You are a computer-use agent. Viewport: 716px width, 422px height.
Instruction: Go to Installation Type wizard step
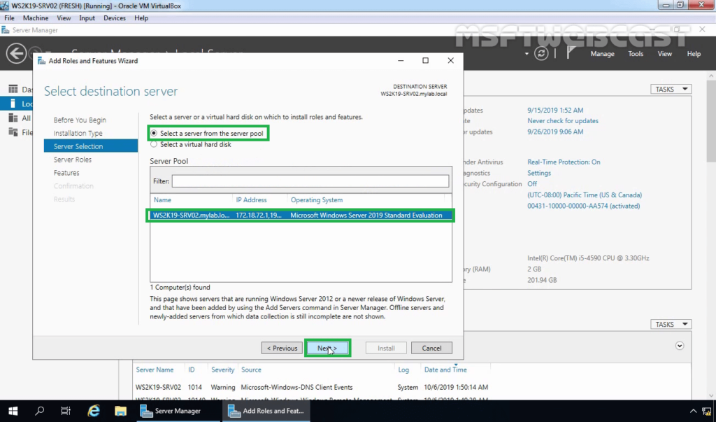click(x=78, y=133)
